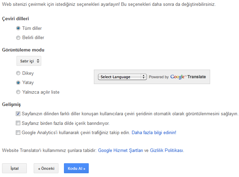Enable Google Analytics traffic tracking checkbox
The height and width of the screenshot is (177, 239).
pos(18,132)
